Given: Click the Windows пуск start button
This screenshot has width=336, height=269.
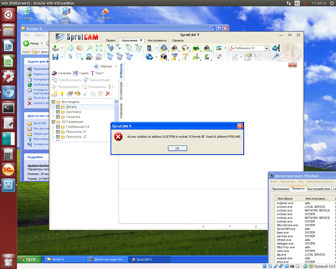Looking at the screenshot, I should pos(30,260).
